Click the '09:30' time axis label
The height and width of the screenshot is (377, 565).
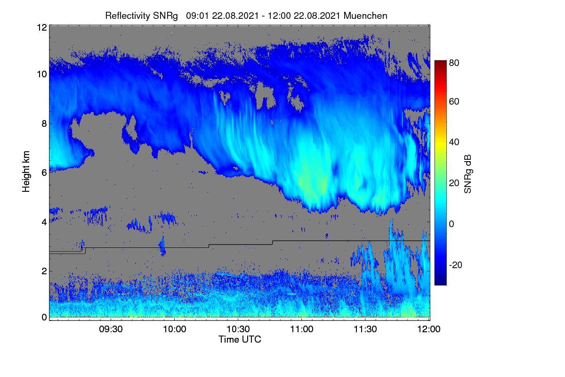[x=112, y=329]
